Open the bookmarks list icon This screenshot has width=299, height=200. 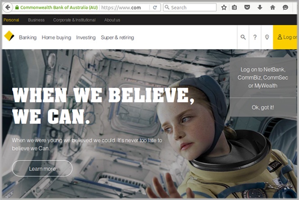point(234,8)
